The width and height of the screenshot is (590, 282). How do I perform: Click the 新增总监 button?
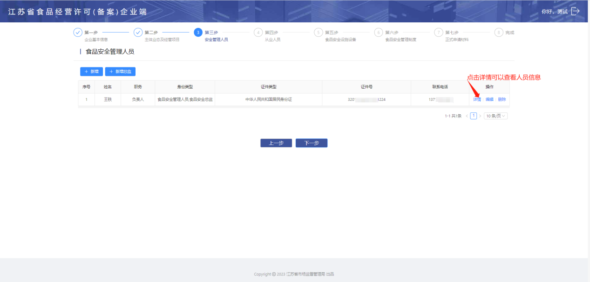pos(120,72)
